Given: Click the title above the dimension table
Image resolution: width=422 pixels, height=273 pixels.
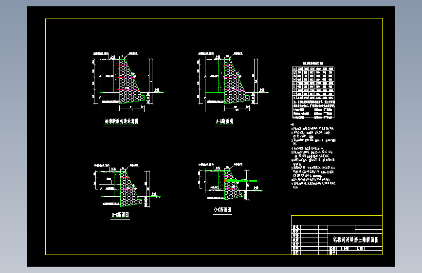Looking at the screenshot, I should click(x=313, y=64).
